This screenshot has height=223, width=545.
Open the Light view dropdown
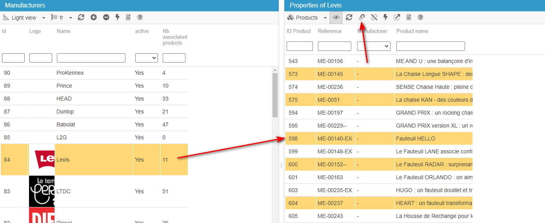click(x=25, y=18)
